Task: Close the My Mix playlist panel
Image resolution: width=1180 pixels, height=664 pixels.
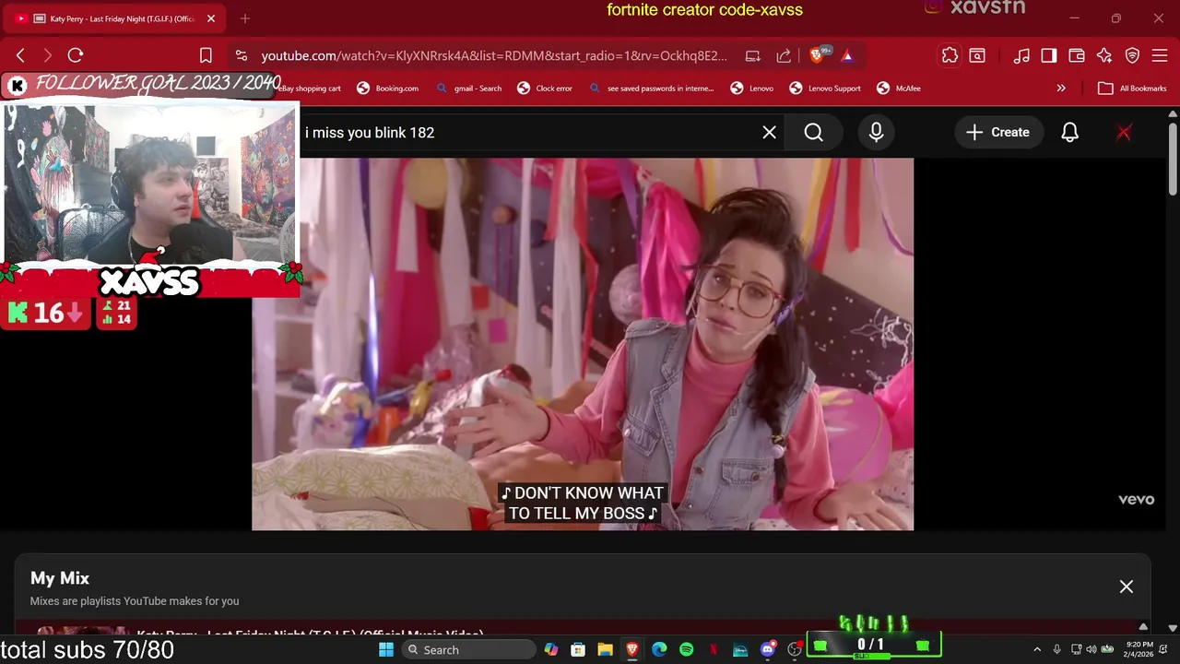Action: (x=1126, y=587)
